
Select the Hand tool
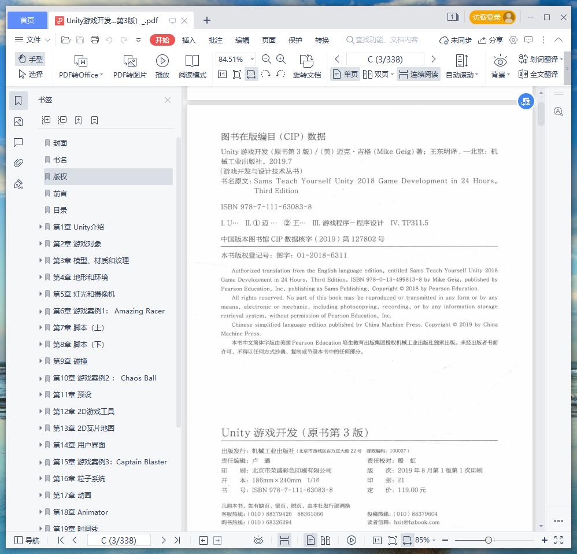coord(30,59)
